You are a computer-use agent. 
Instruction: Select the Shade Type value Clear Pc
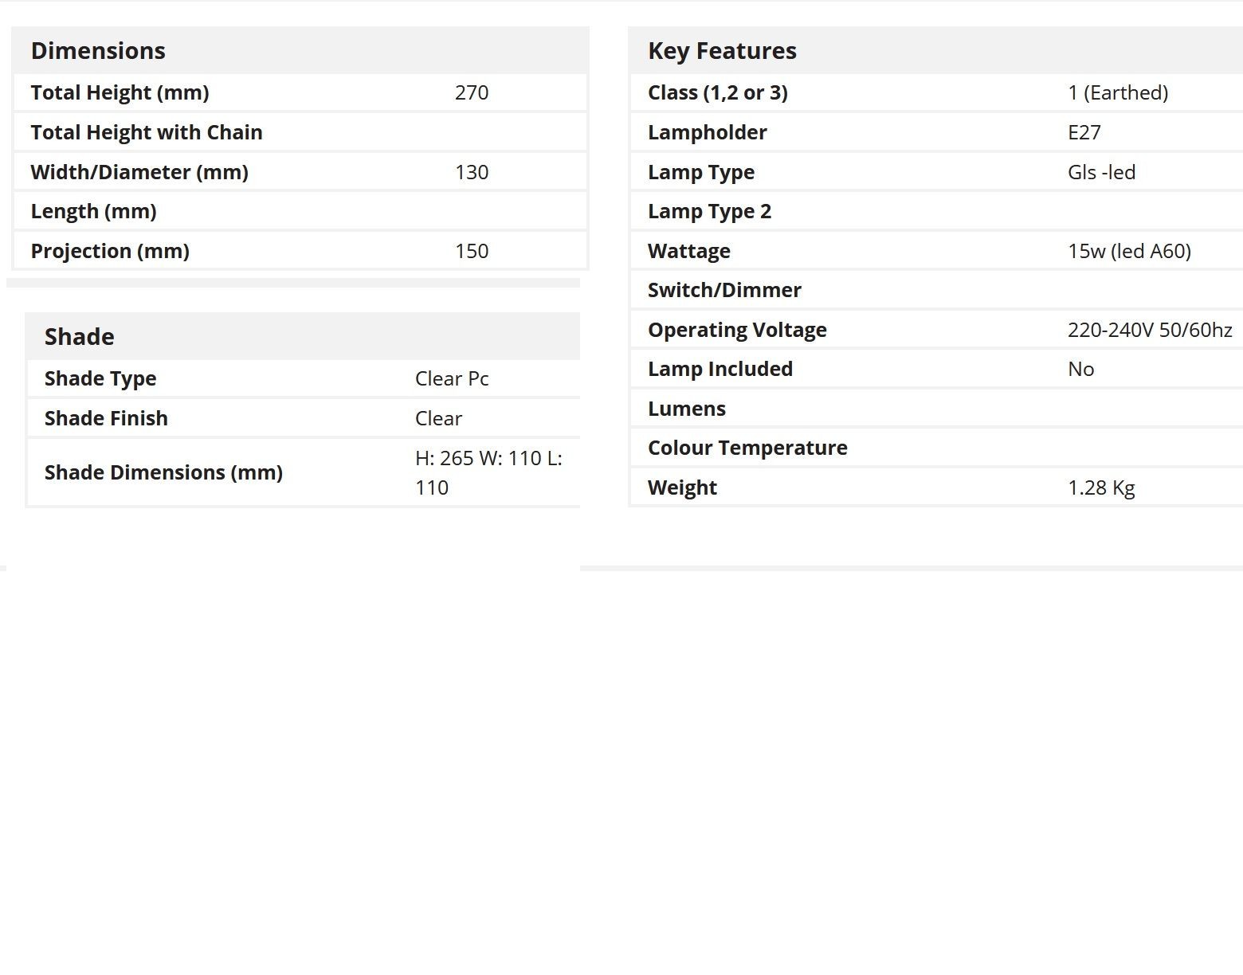pyautogui.click(x=452, y=378)
